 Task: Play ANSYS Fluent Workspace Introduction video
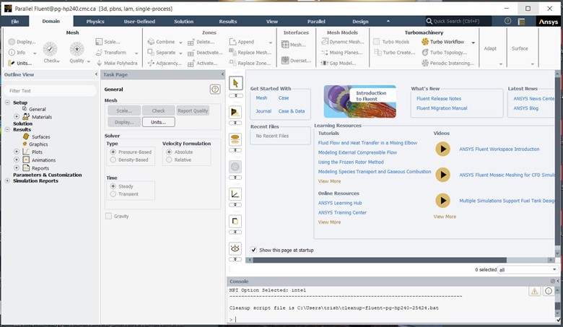click(442, 149)
